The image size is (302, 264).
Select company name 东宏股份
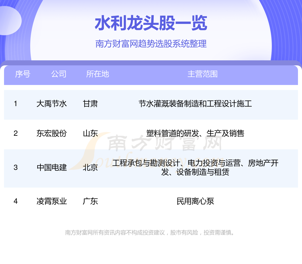pos(52,133)
